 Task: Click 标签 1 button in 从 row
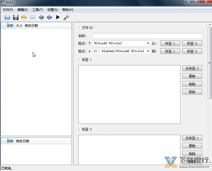170,43
